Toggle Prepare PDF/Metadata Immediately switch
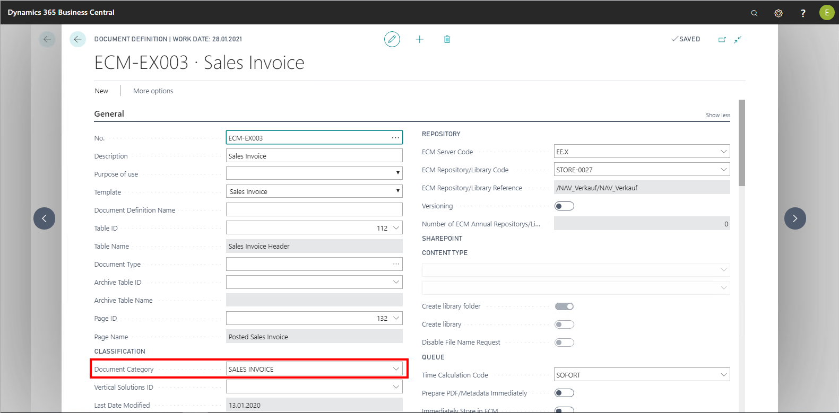This screenshot has height=413, width=839. [564, 393]
